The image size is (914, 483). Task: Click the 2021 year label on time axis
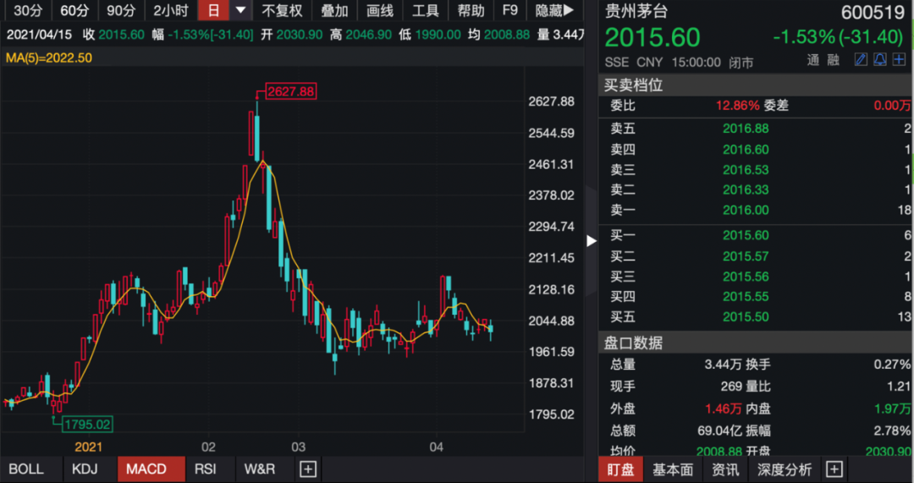click(x=88, y=447)
